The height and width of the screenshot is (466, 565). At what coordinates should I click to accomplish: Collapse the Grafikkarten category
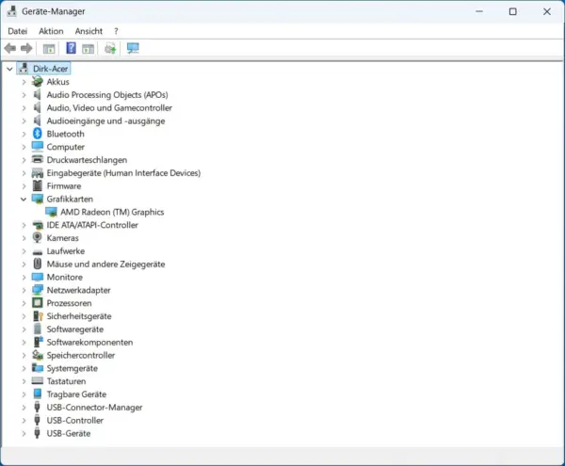click(24, 199)
